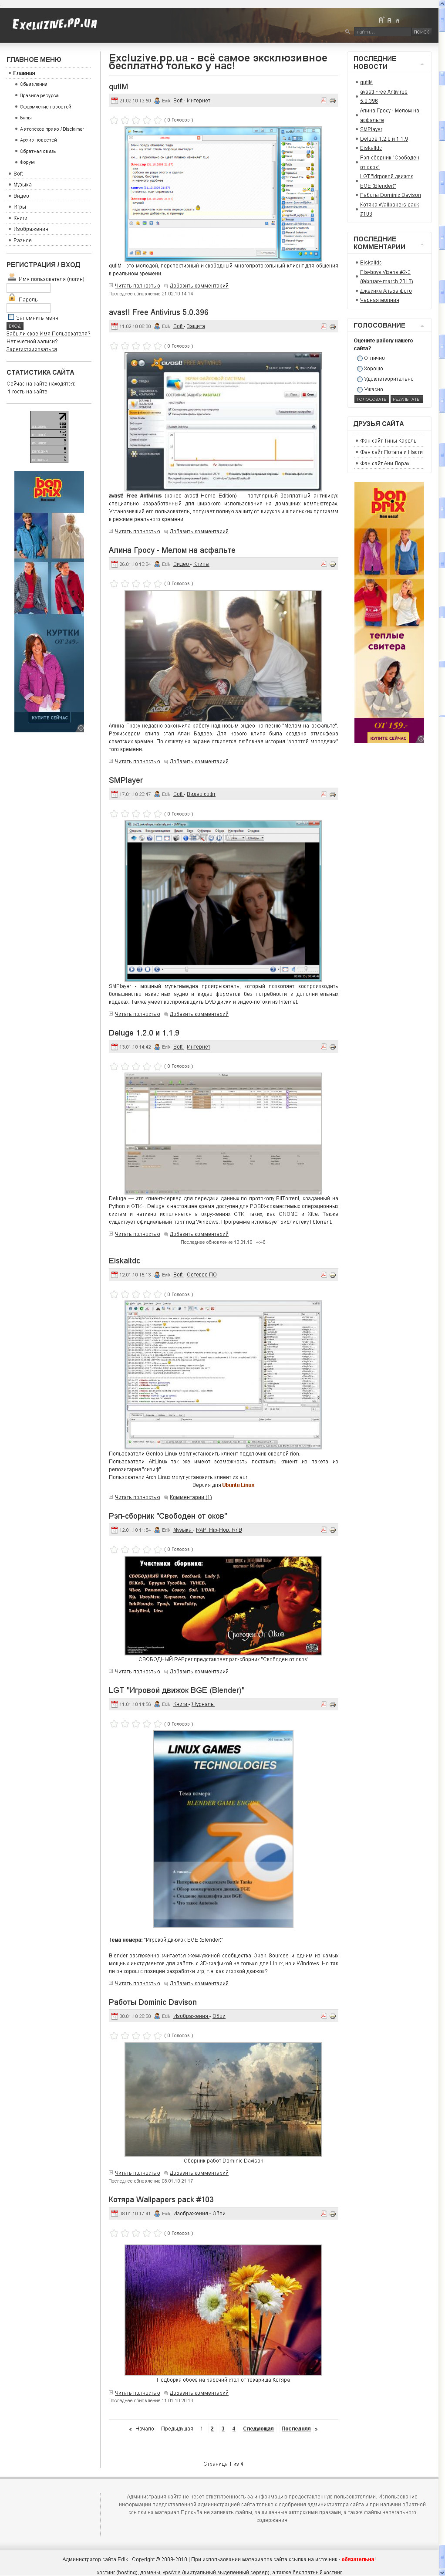
Task: Print icon for the qutIM article
Action: coord(333,100)
